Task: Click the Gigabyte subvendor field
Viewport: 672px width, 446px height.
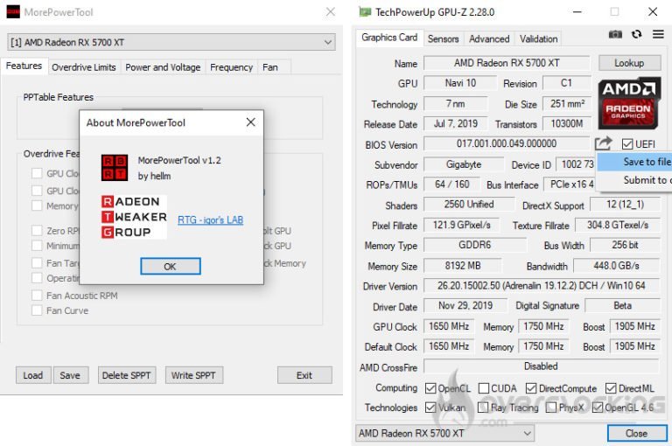Action: 464,164
